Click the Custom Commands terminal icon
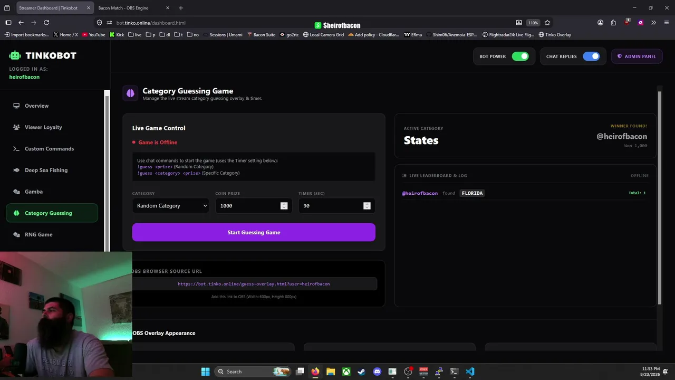The image size is (675, 380). pos(16,149)
